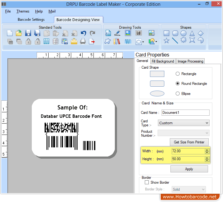Viewport: 223px width, 202px height.
Task: Select the Rectangle shape in Shapes panel
Action: tap(166, 33)
